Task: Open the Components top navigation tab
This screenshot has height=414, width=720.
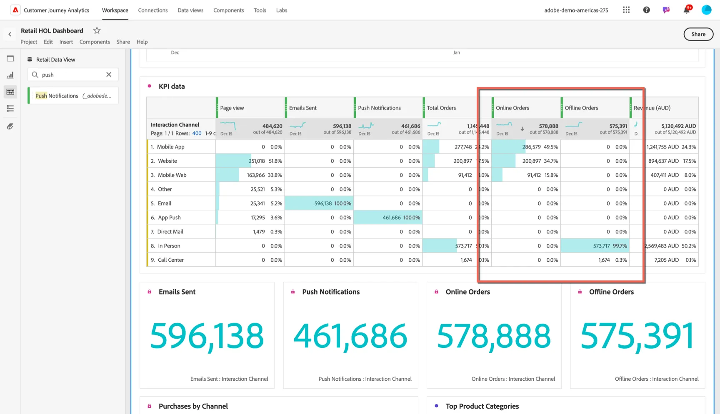Action: [228, 10]
